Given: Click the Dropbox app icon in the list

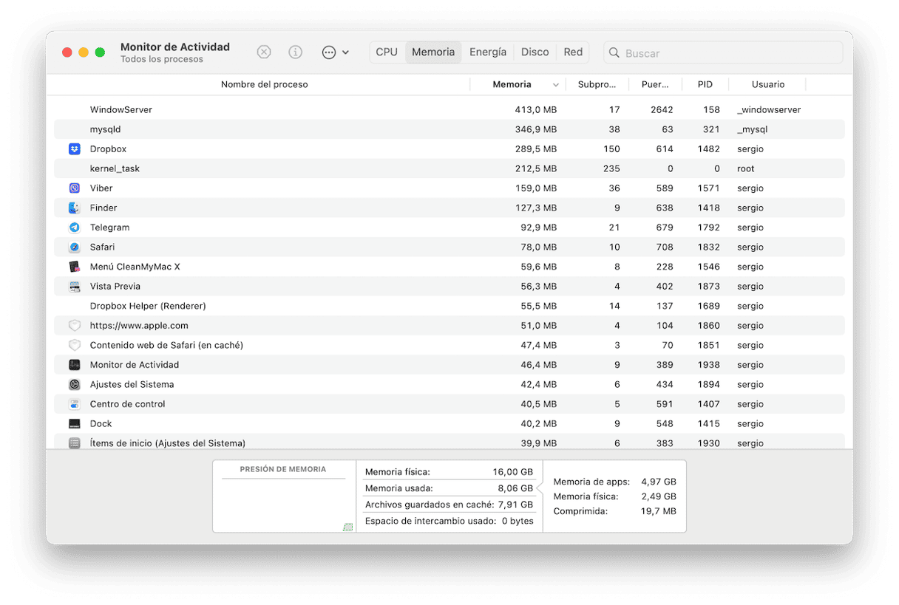Looking at the screenshot, I should tap(74, 149).
